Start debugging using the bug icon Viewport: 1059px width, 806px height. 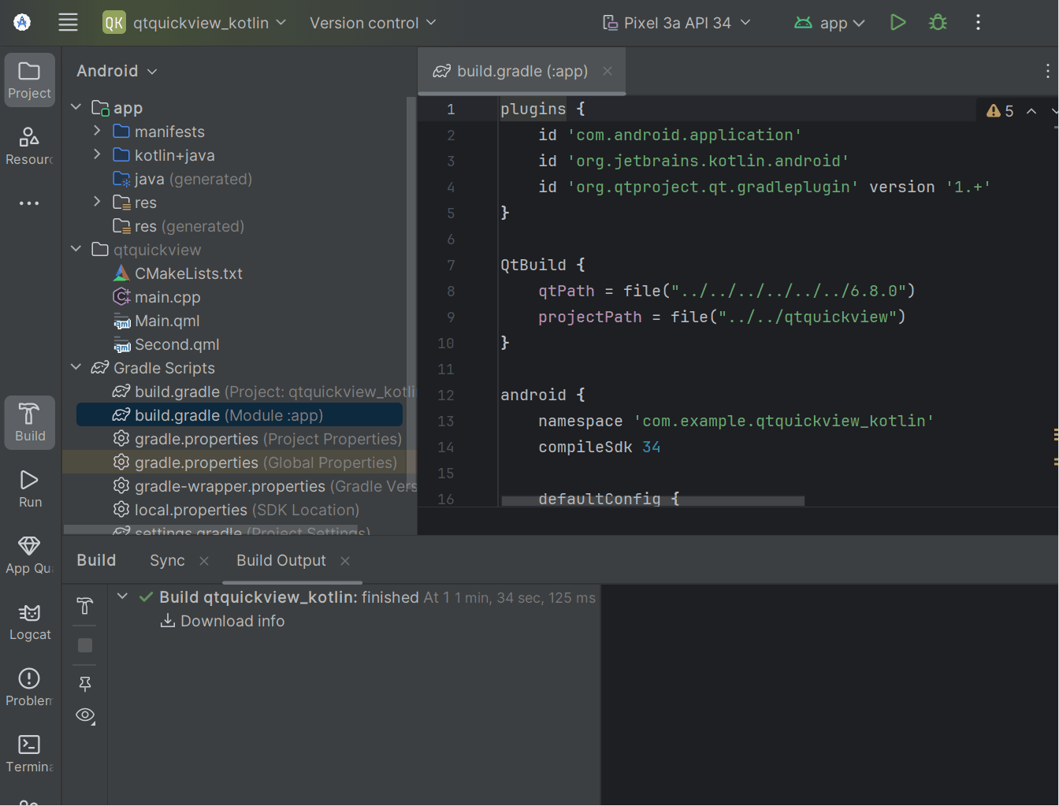[937, 22]
